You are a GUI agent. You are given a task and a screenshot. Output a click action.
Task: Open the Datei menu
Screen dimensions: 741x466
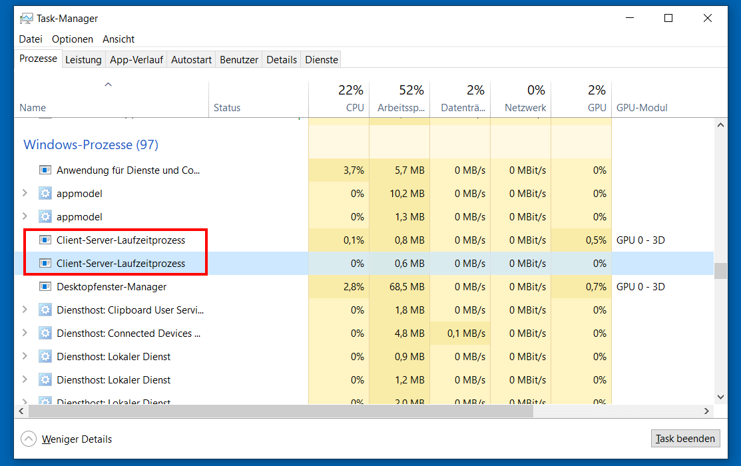tap(31, 39)
